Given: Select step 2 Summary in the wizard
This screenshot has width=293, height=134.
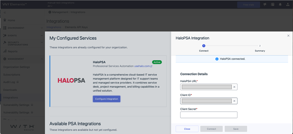Looking at the screenshot, I should (x=260, y=48).
